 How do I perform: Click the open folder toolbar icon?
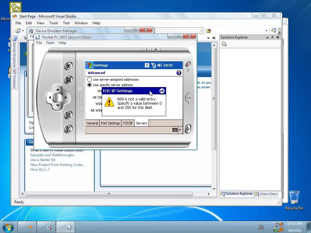[x=208, y=31]
